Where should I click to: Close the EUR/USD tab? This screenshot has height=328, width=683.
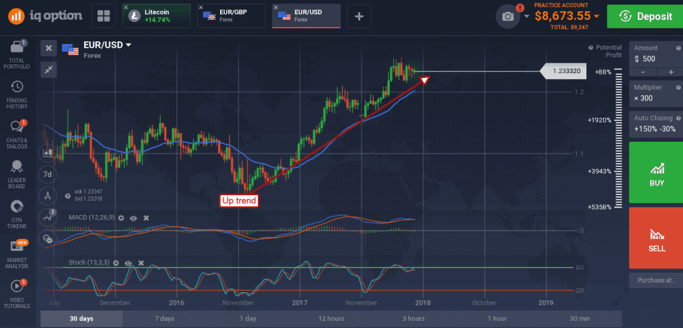[x=275, y=7]
